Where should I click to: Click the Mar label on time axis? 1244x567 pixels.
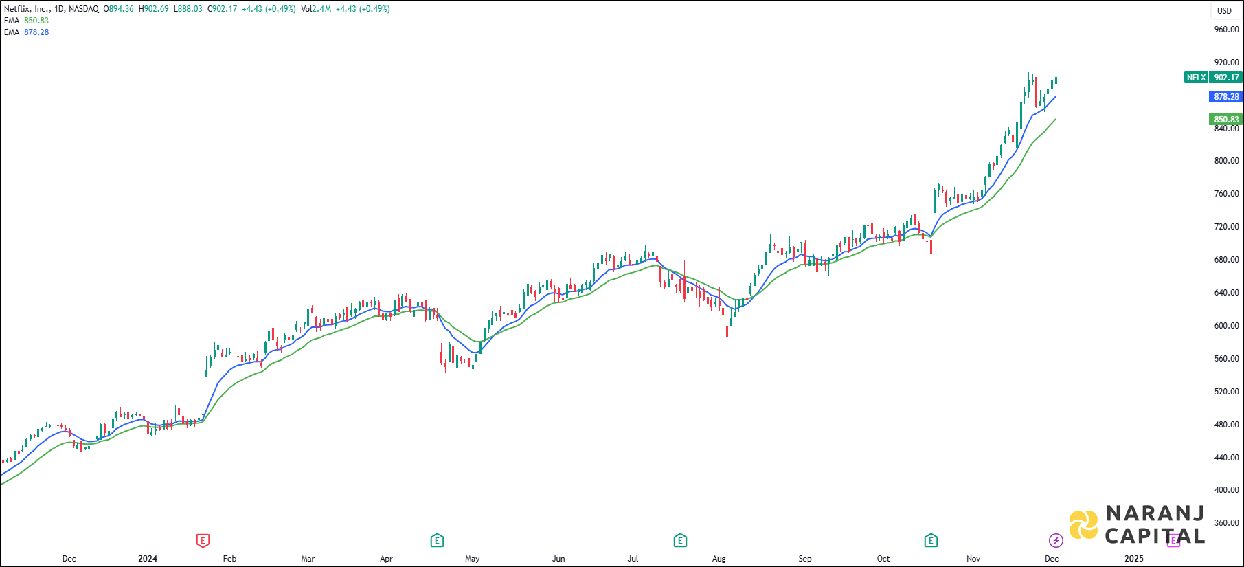coord(308,559)
